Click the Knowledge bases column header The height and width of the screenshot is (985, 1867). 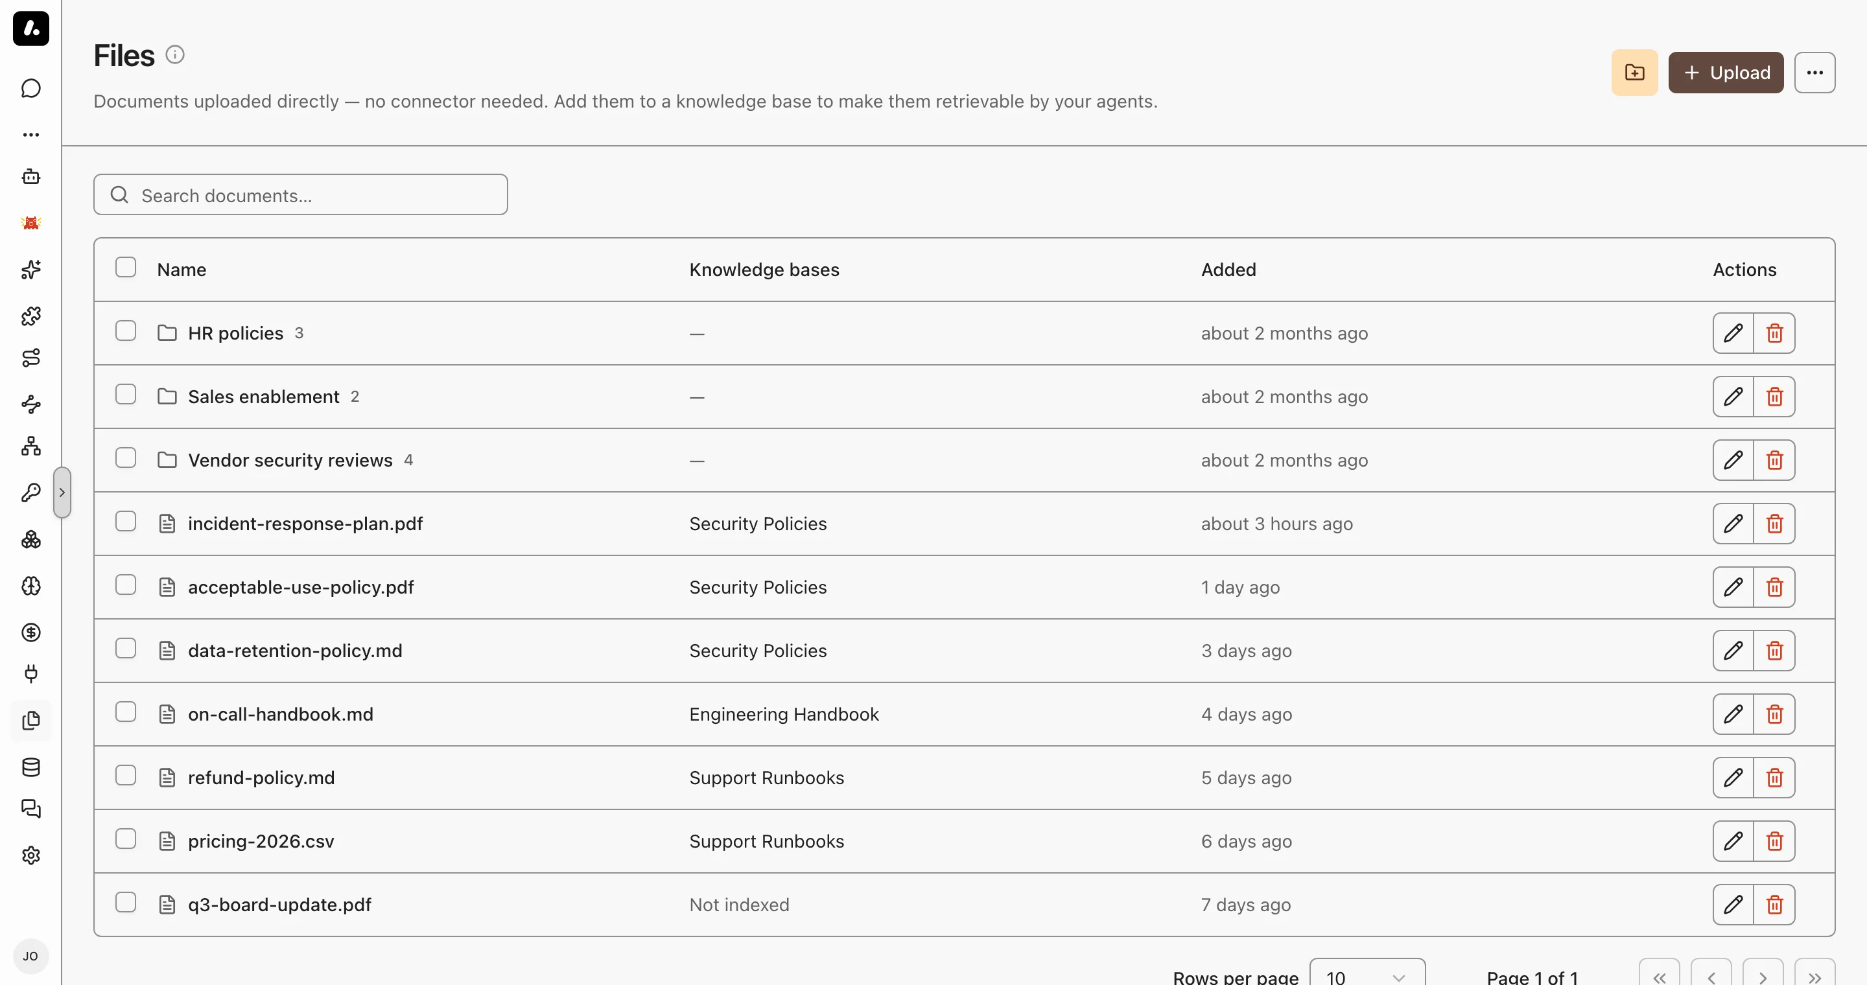click(764, 270)
